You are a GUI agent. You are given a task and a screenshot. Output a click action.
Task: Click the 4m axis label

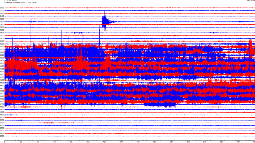[x=38, y=142]
